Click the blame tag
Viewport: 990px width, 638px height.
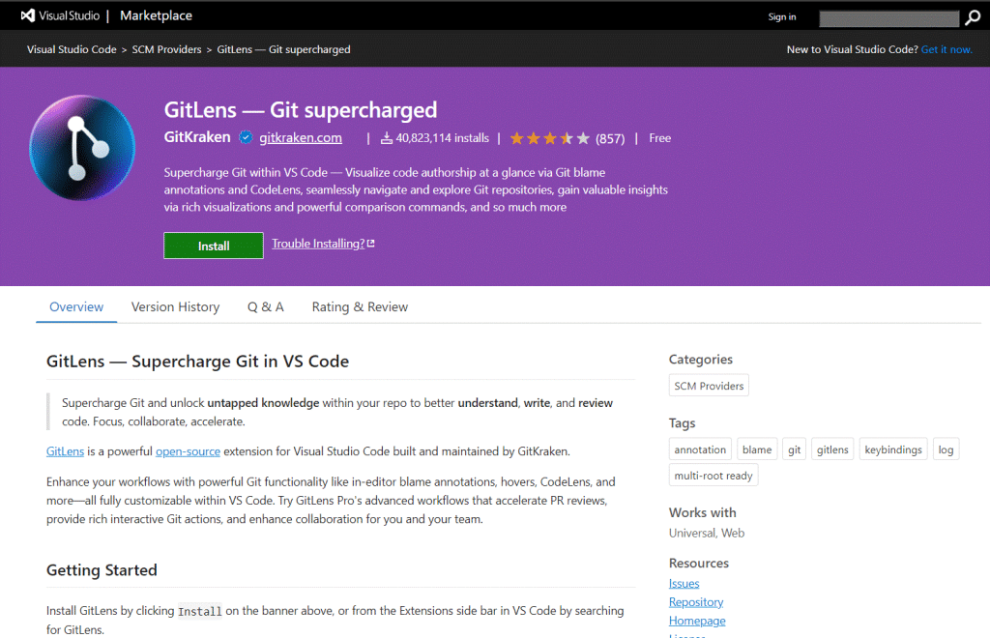(x=757, y=449)
